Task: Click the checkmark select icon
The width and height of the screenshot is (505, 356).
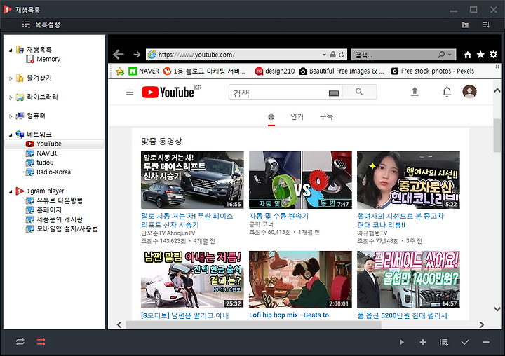Action: tap(465, 342)
